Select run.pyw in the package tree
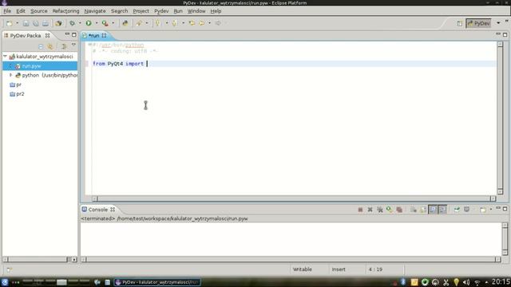Image resolution: width=511 pixels, height=287 pixels. 32,65
